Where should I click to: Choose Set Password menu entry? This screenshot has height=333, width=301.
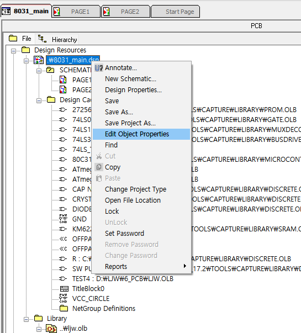141,234
